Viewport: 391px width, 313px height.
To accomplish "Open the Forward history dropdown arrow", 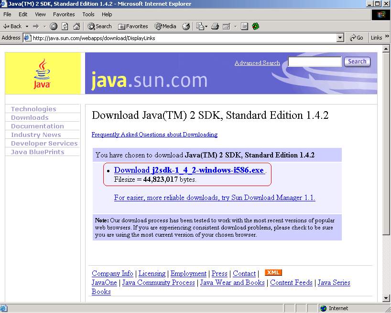I will click(44, 26).
